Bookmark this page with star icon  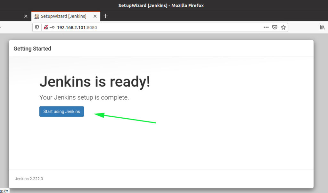(x=283, y=27)
